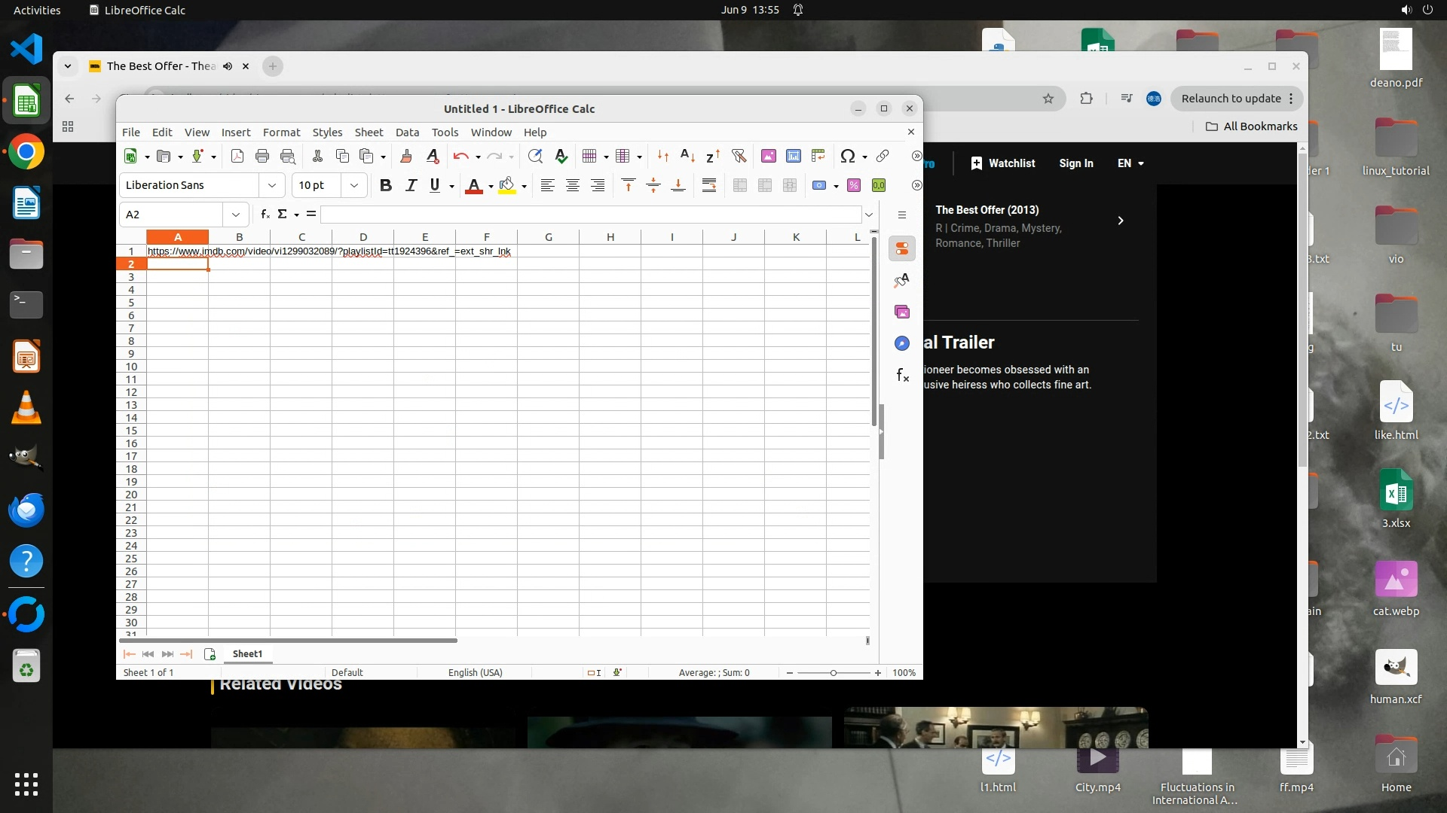1447x813 pixels.
Task: Open Find & Replace tool
Action: coord(535,156)
